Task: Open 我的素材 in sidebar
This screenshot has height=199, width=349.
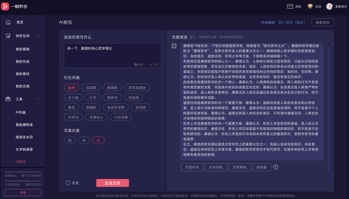Action: coord(23,74)
